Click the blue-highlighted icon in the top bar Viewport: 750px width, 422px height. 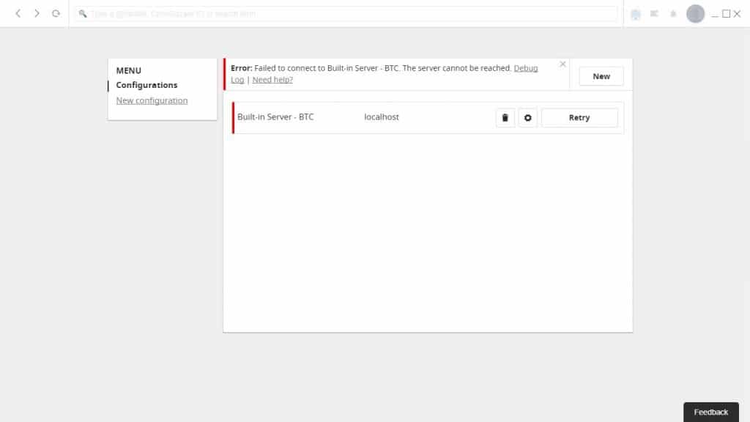[x=635, y=15]
